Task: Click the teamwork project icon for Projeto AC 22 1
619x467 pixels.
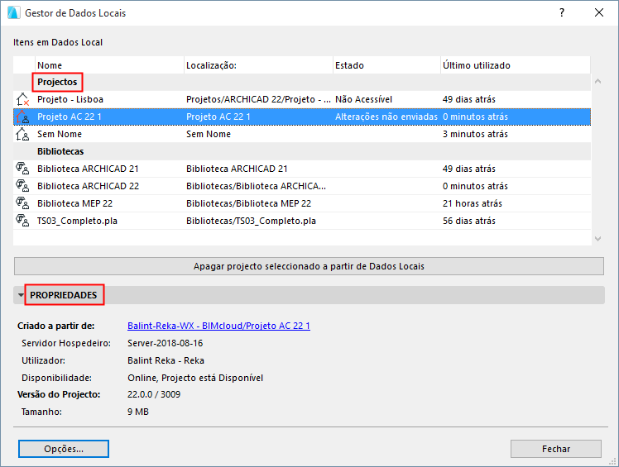Action: 22,117
